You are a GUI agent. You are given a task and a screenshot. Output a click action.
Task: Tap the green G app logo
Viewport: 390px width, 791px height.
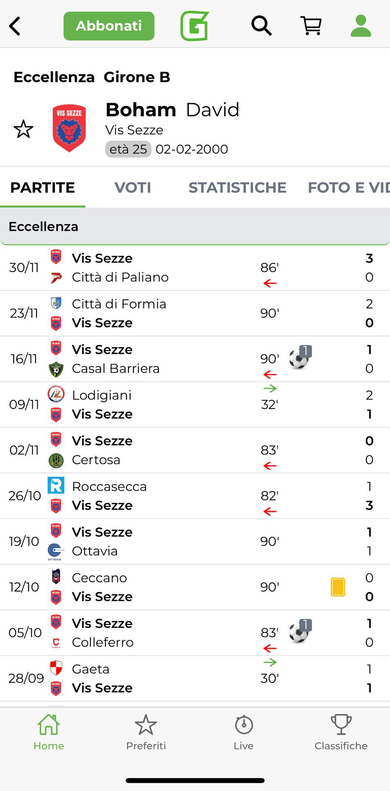194,26
